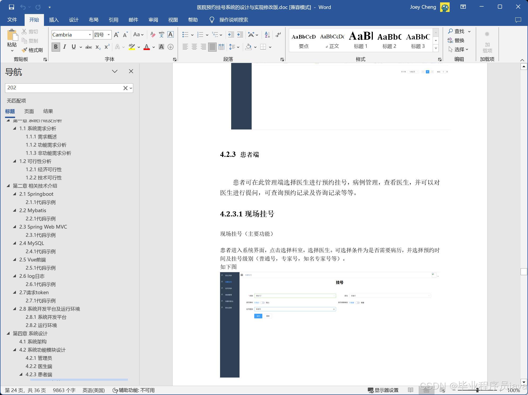
Task: Apply character shading icon
Action: (x=161, y=47)
